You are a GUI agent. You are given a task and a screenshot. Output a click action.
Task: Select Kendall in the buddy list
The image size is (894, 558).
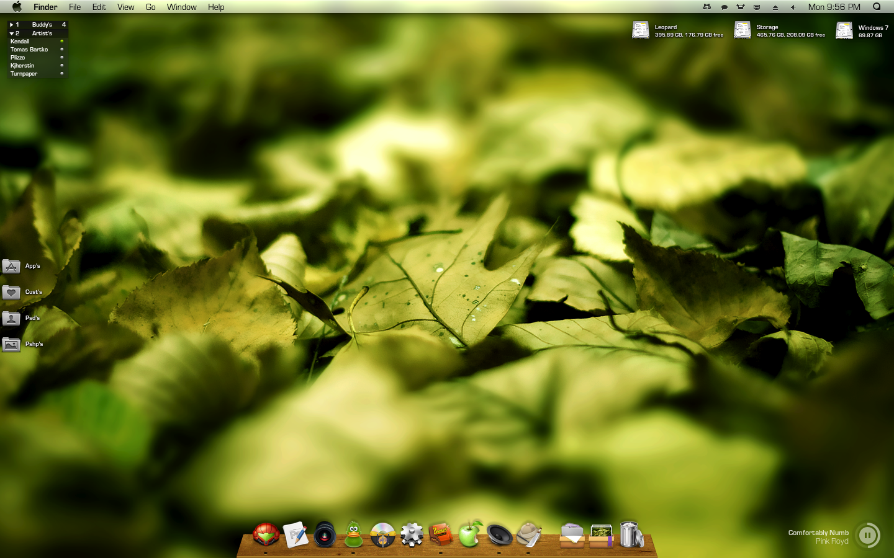click(x=37, y=42)
